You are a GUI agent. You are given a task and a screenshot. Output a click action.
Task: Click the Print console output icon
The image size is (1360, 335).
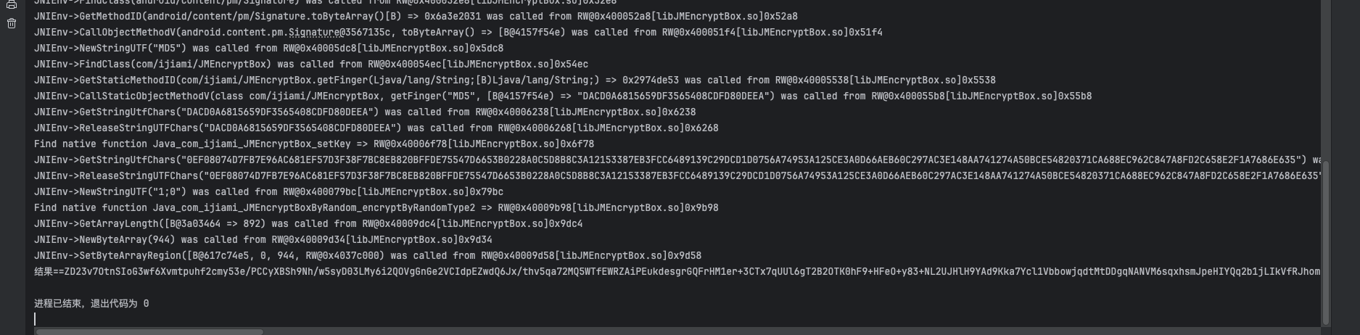click(12, 4)
